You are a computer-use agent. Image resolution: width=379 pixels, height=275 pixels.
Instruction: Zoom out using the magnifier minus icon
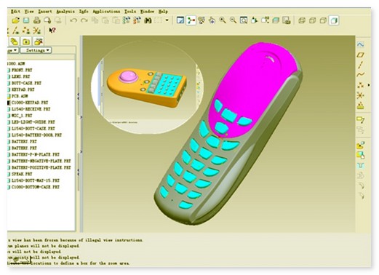click(233, 20)
